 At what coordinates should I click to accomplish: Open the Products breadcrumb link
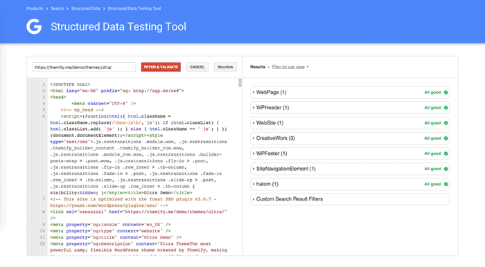point(35,8)
